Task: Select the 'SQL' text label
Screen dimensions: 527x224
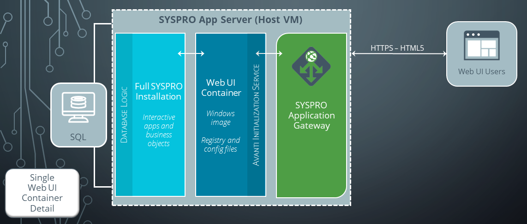Action: (x=78, y=137)
